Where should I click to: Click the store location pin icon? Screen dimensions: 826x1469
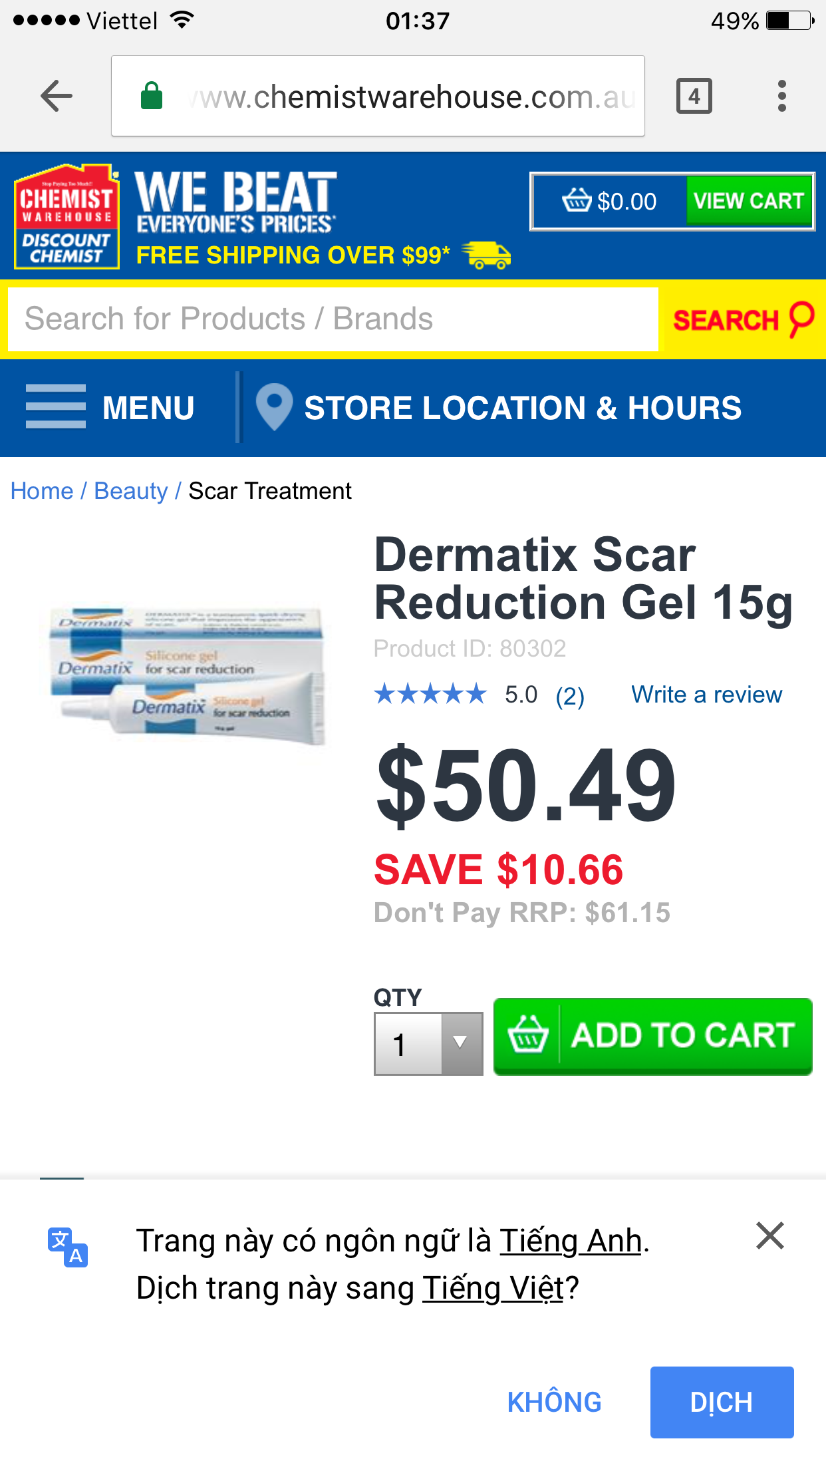pyautogui.click(x=274, y=407)
